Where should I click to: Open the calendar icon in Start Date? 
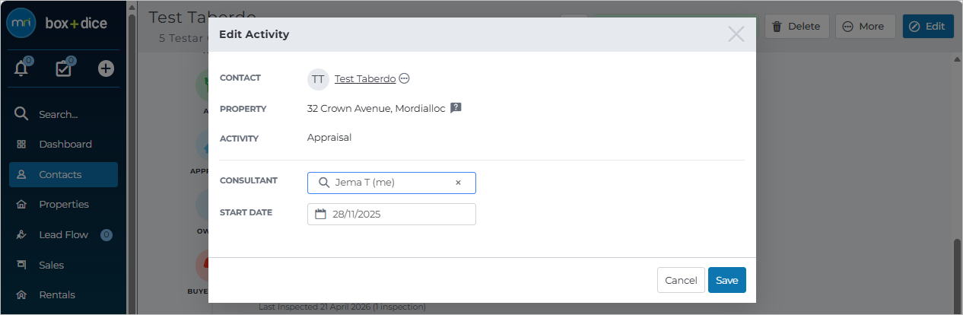click(x=320, y=214)
